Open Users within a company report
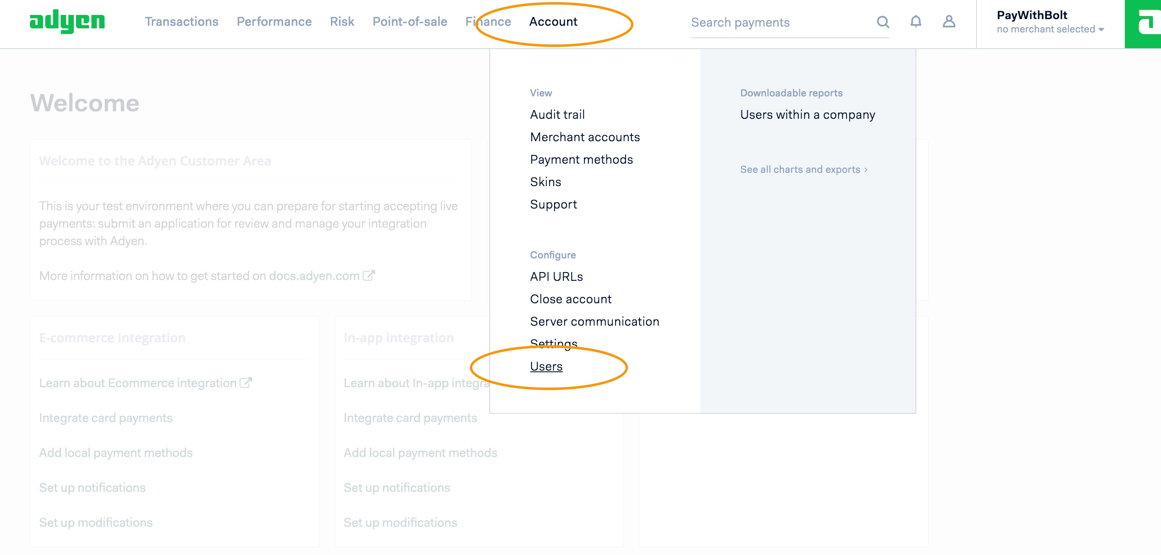Image resolution: width=1161 pixels, height=555 pixels. click(x=807, y=115)
